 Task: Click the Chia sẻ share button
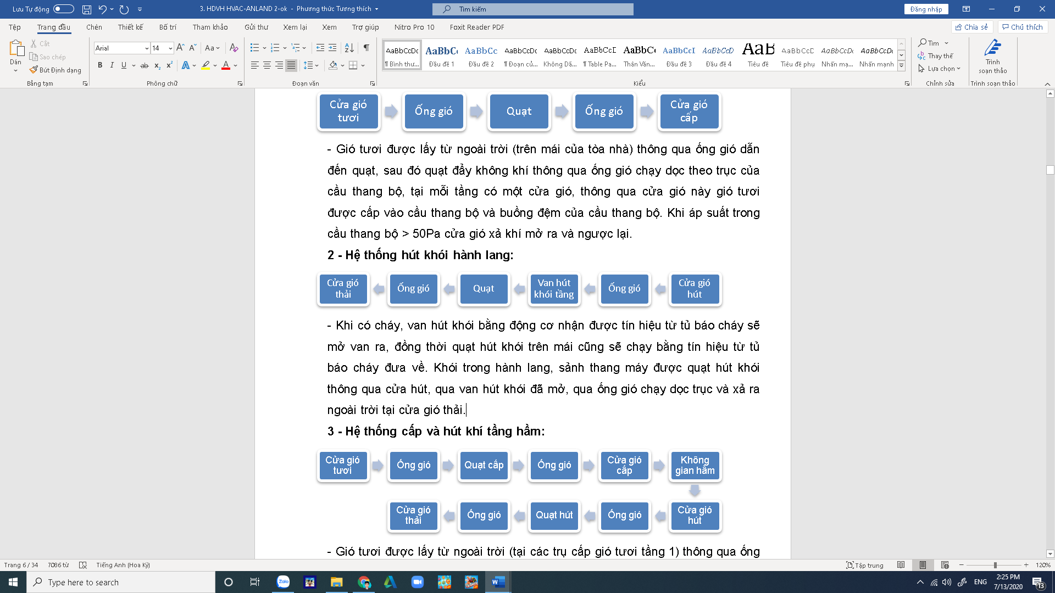971,27
